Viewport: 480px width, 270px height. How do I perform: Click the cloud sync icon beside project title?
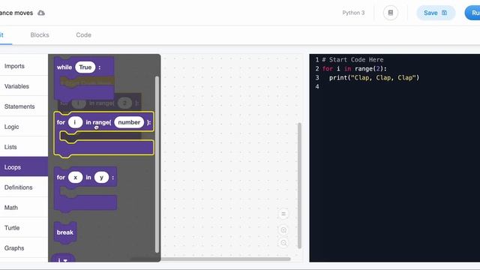click(x=41, y=13)
